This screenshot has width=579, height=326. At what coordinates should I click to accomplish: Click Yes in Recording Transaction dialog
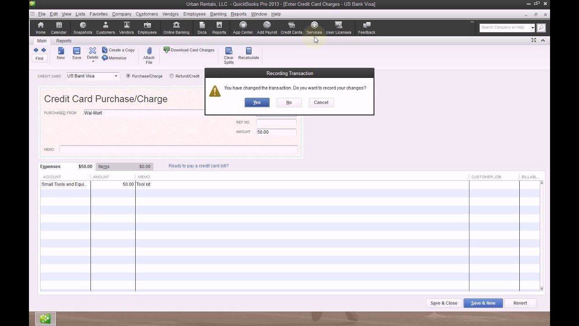[257, 102]
